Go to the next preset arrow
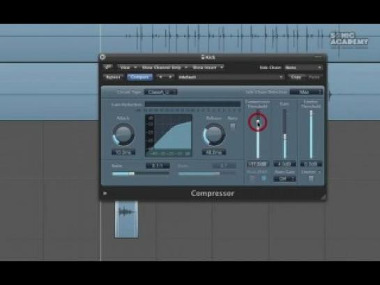This screenshot has height=285, width=380. click(x=170, y=77)
